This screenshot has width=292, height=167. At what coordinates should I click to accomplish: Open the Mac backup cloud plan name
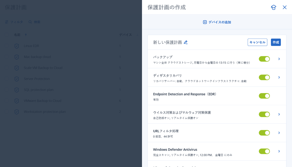pyautogui.click(x=37, y=57)
